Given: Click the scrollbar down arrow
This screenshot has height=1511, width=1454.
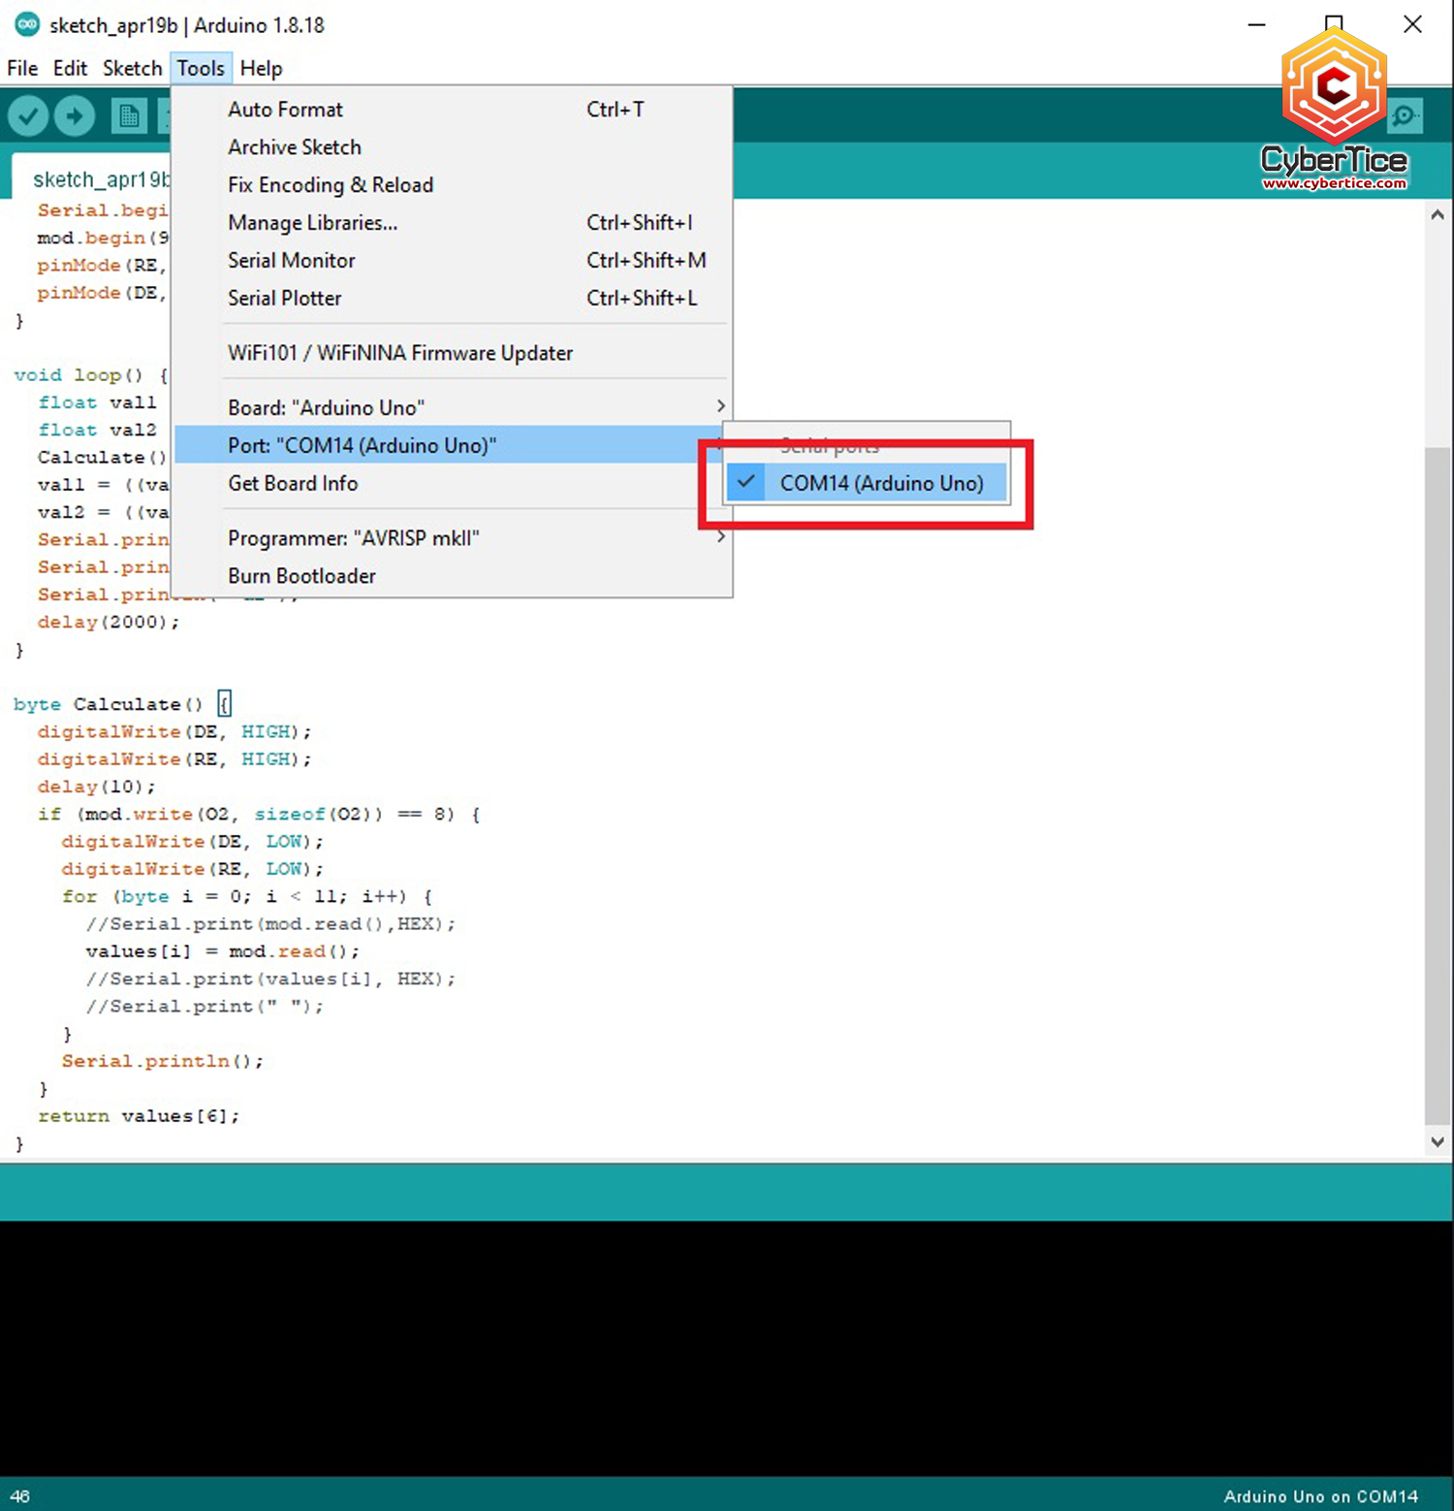Looking at the screenshot, I should 1437,1141.
